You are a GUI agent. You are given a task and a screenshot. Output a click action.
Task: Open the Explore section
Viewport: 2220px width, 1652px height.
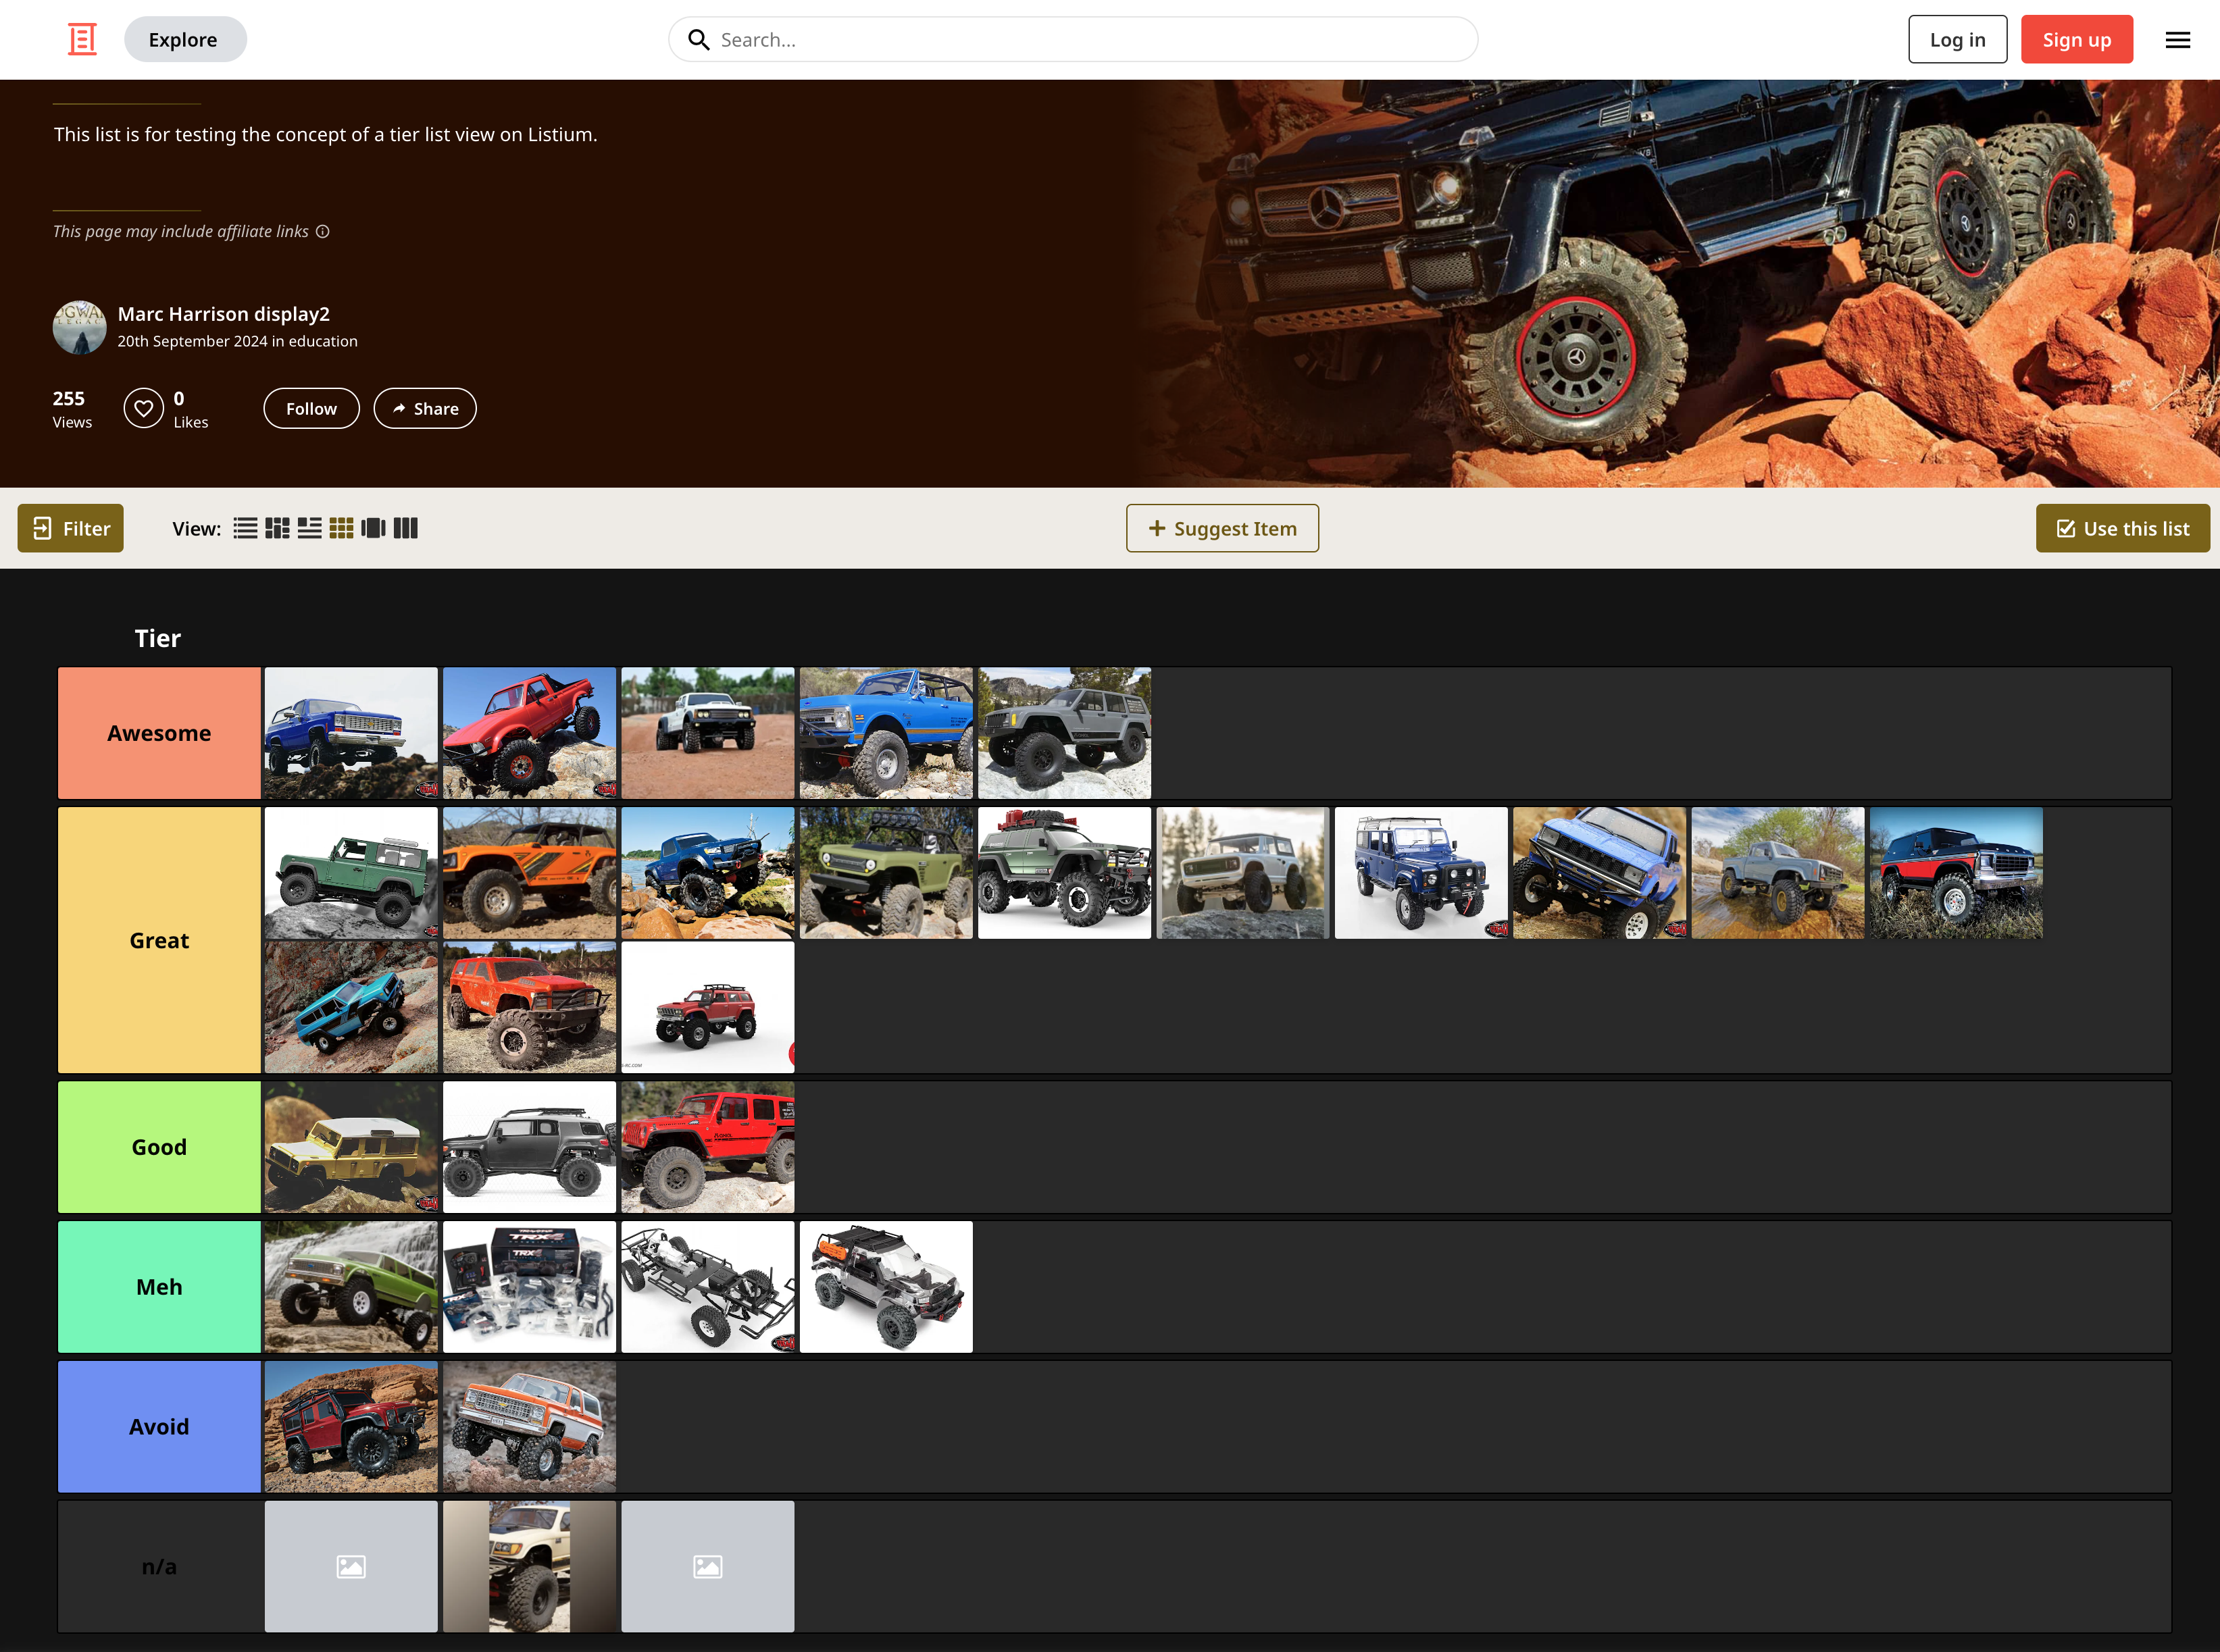click(x=184, y=39)
